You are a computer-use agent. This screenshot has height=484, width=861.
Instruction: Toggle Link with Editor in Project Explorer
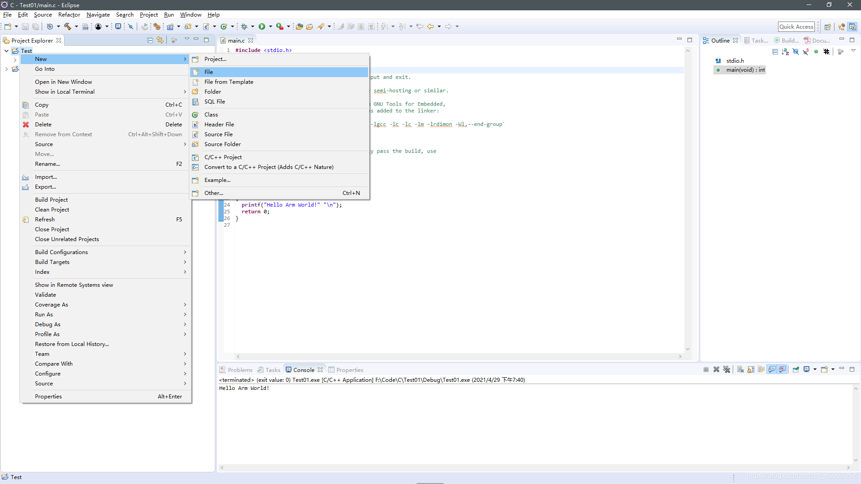click(160, 40)
